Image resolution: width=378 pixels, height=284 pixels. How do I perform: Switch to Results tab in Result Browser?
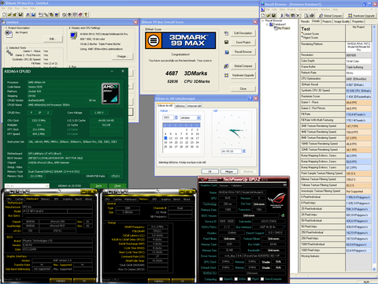click(305, 21)
